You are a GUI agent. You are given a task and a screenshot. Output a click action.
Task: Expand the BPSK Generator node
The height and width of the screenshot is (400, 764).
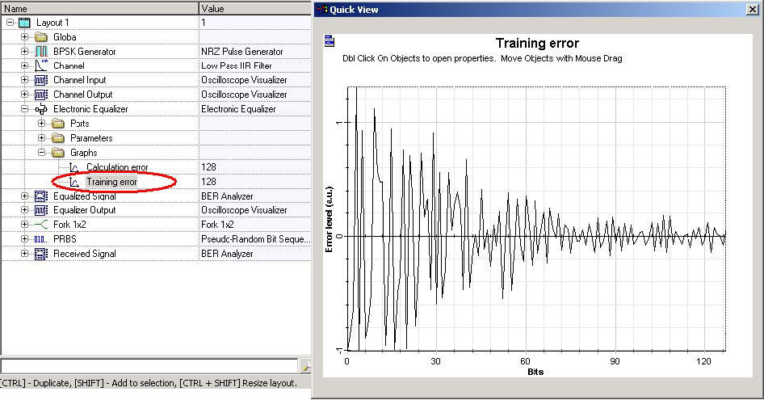point(24,51)
